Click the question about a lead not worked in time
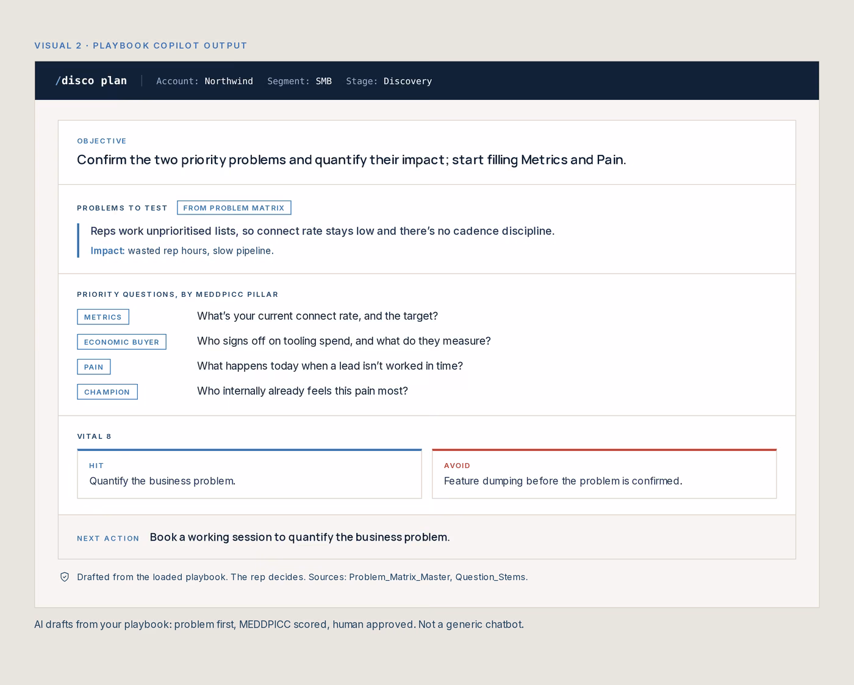 330,366
